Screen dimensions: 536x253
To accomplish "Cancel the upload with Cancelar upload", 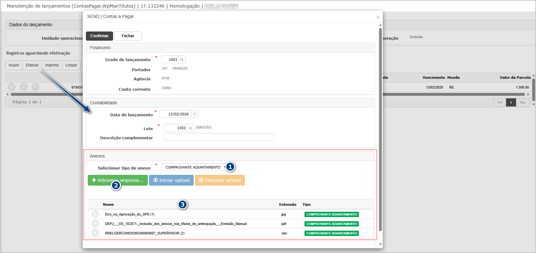I will point(220,180).
